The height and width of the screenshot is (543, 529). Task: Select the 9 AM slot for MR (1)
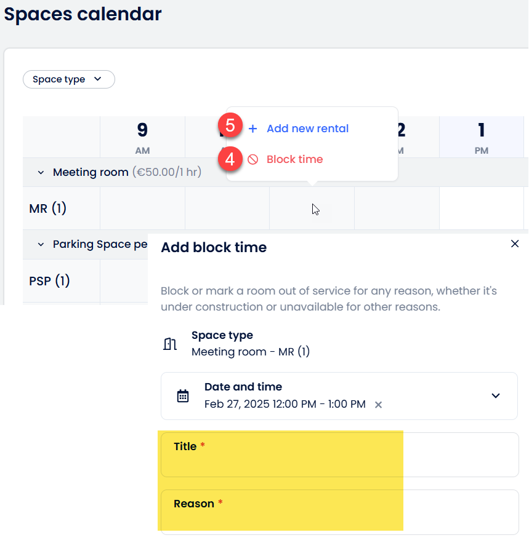click(x=142, y=208)
